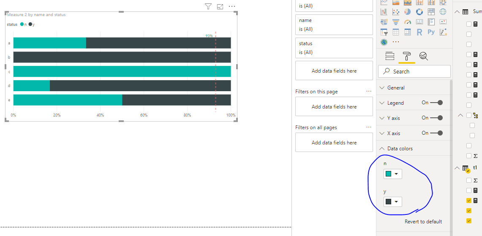Image resolution: width=482 pixels, height=236 pixels.
Task: Open the n data color picker
Action: pyautogui.click(x=393, y=174)
